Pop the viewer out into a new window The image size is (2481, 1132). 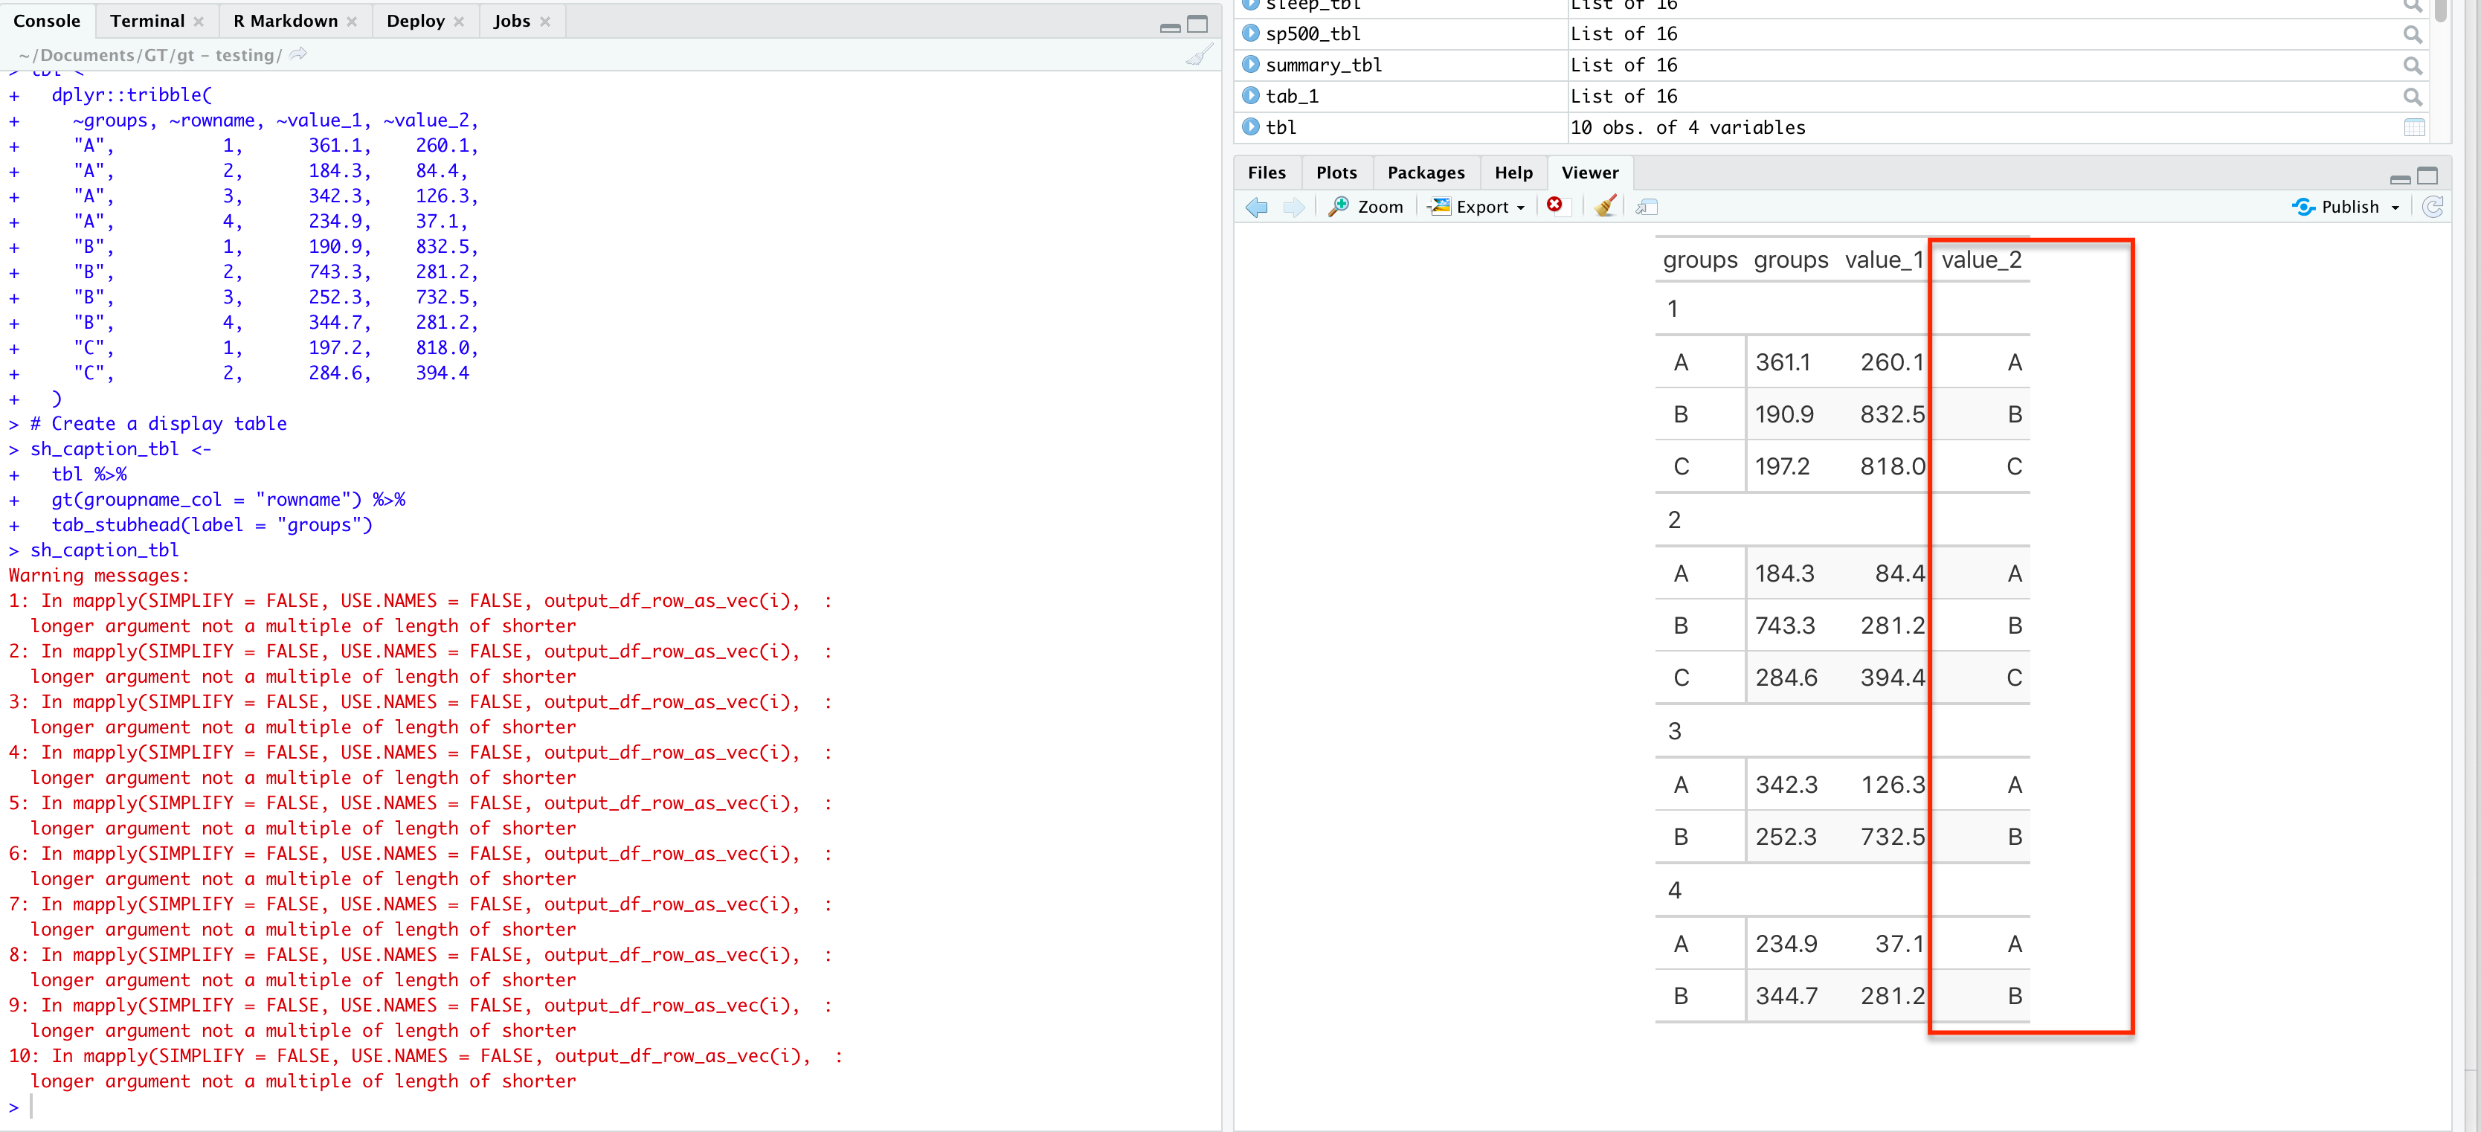[1647, 206]
